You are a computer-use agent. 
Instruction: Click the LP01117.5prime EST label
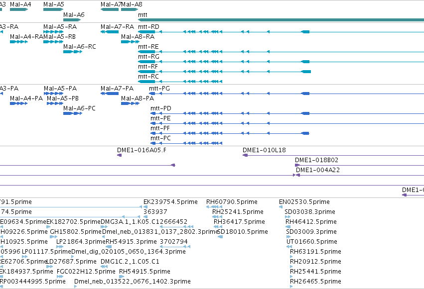(46, 252)
